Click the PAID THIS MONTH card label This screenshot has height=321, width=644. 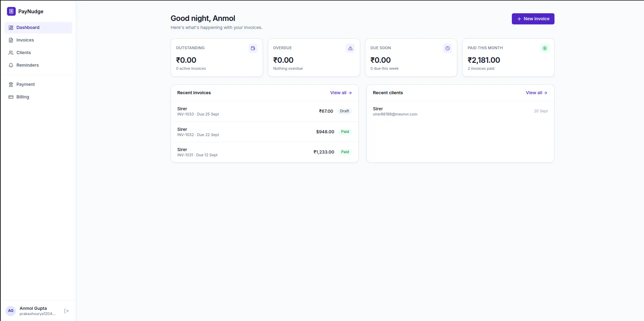point(485,48)
